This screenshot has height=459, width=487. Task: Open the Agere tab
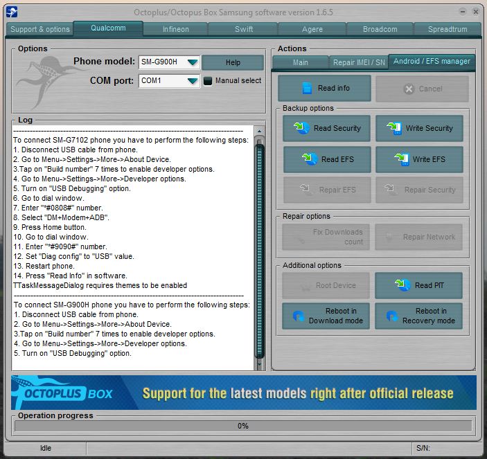pos(312,29)
